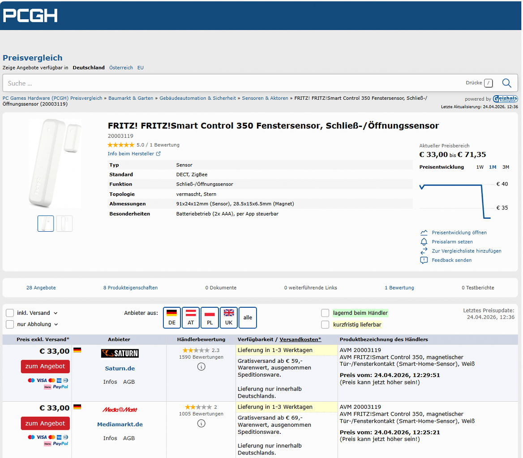Switch country to Österreich

(x=121, y=68)
